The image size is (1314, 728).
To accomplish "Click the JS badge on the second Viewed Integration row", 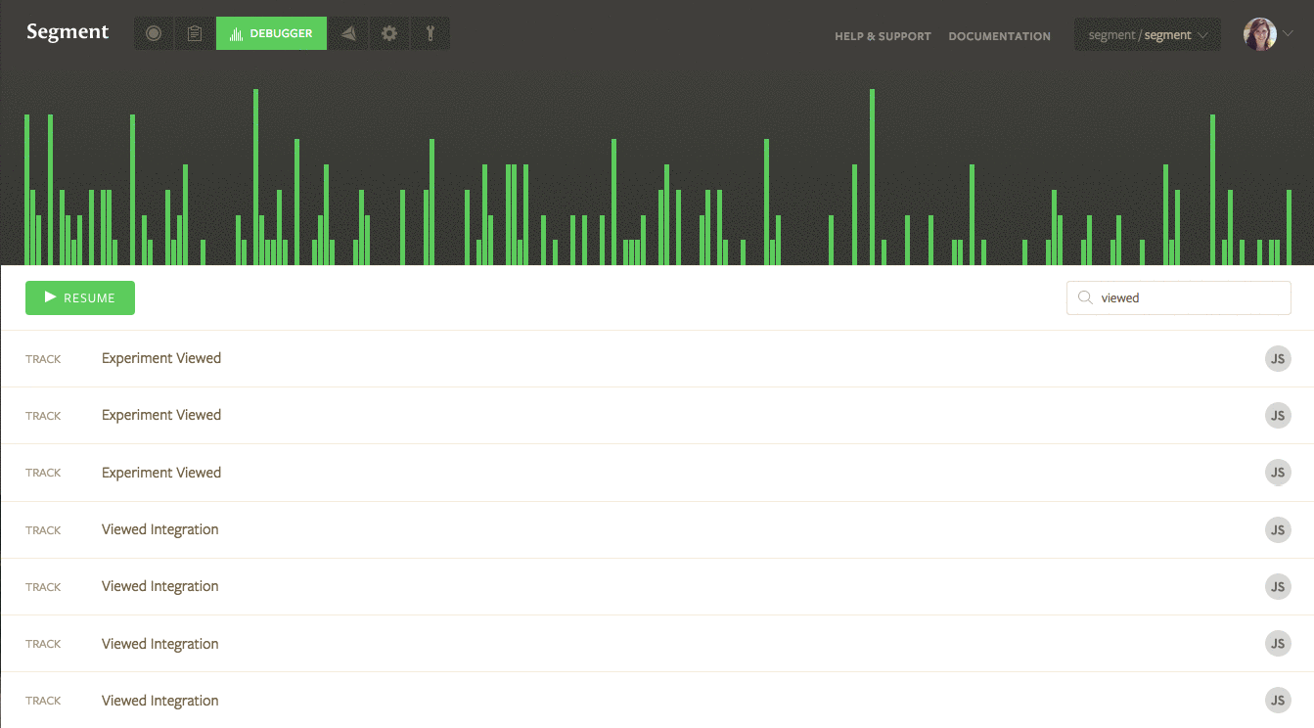I will pos(1277,587).
